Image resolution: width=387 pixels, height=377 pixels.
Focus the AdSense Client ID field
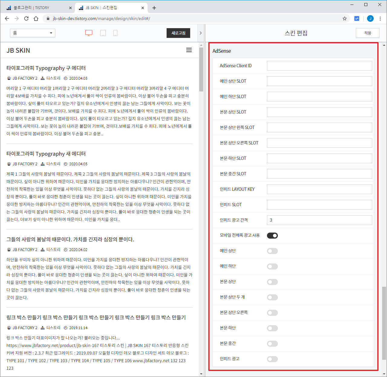(x=320, y=66)
